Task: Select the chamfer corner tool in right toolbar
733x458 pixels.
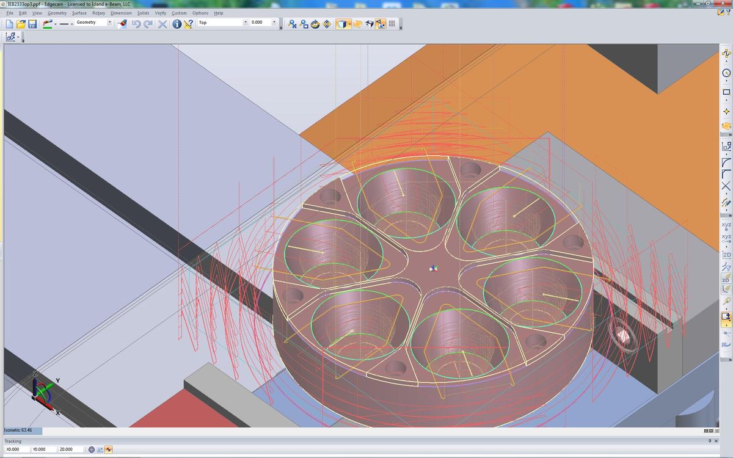Action: 726,173
